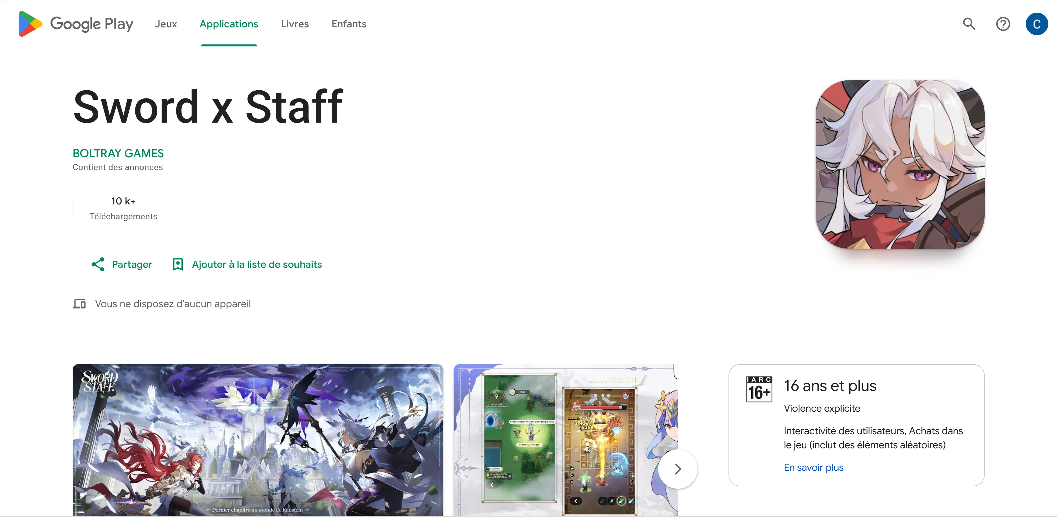Go to the Livres tab

click(x=295, y=24)
